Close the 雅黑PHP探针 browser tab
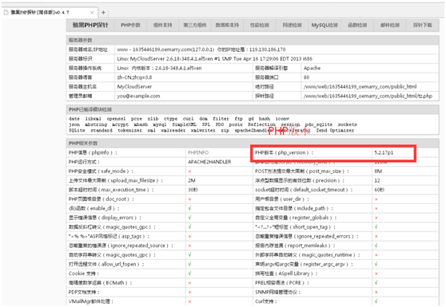 point(92,13)
